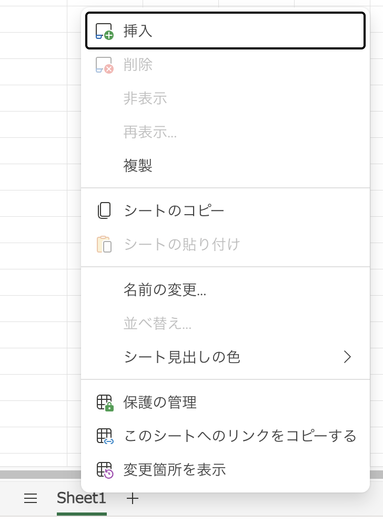Screen dimensions: 383x523
Task: Click the シート見出しの色 label text
Action: click(x=182, y=357)
